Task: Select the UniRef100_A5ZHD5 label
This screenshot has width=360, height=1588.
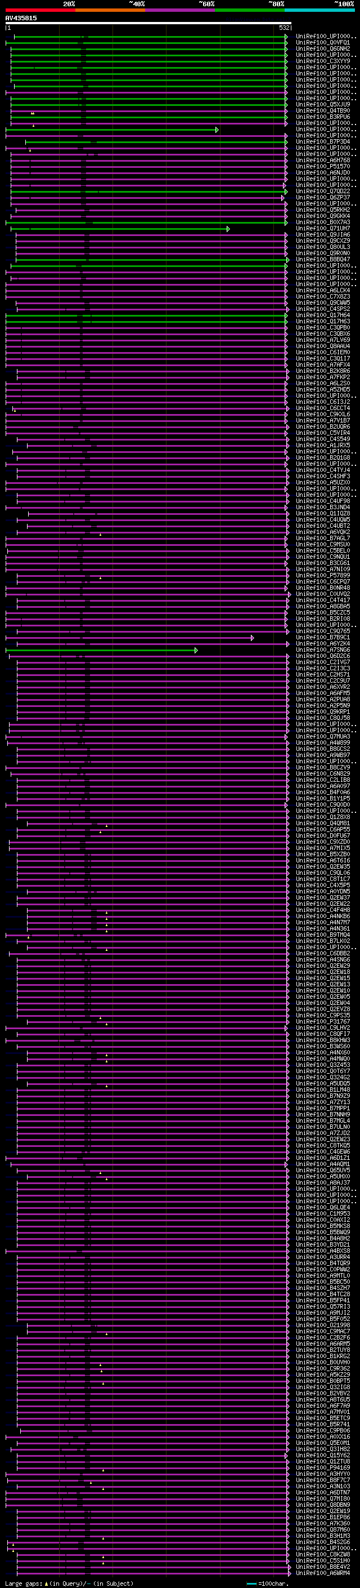Action: (x=323, y=390)
